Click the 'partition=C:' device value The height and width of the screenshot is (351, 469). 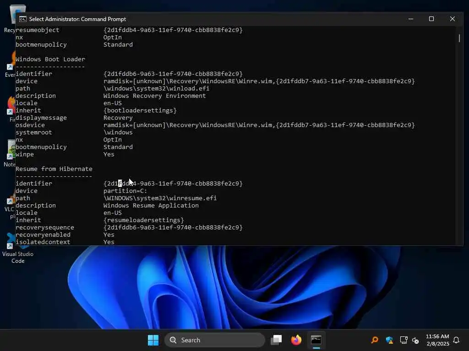(x=125, y=191)
